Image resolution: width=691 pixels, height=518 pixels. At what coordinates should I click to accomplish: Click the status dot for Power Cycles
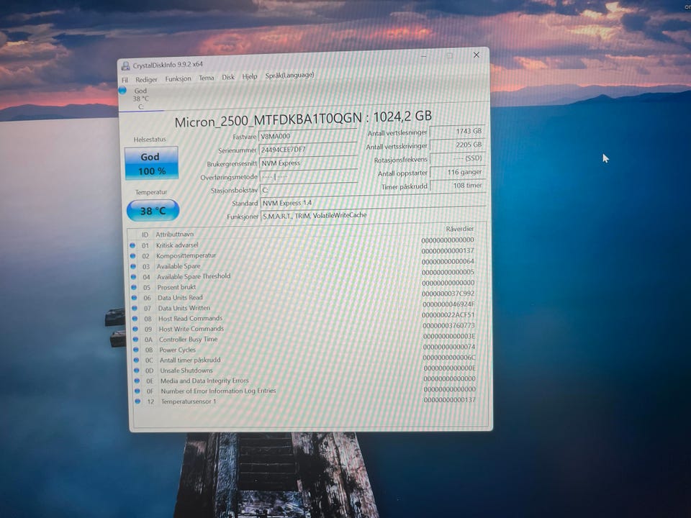pyautogui.click(x=136, y=350)
